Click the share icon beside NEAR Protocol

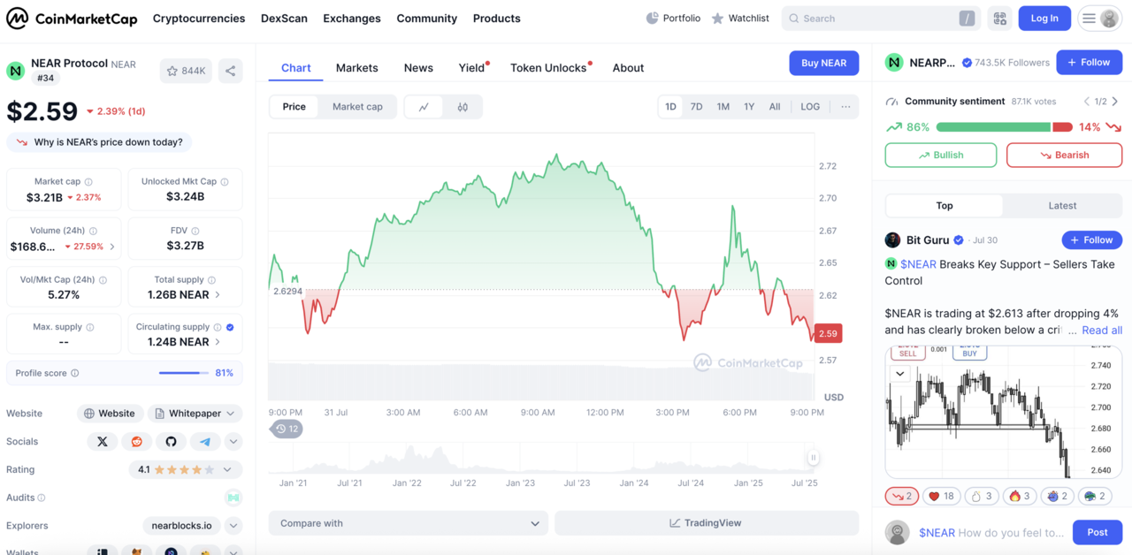pos(230,71)
